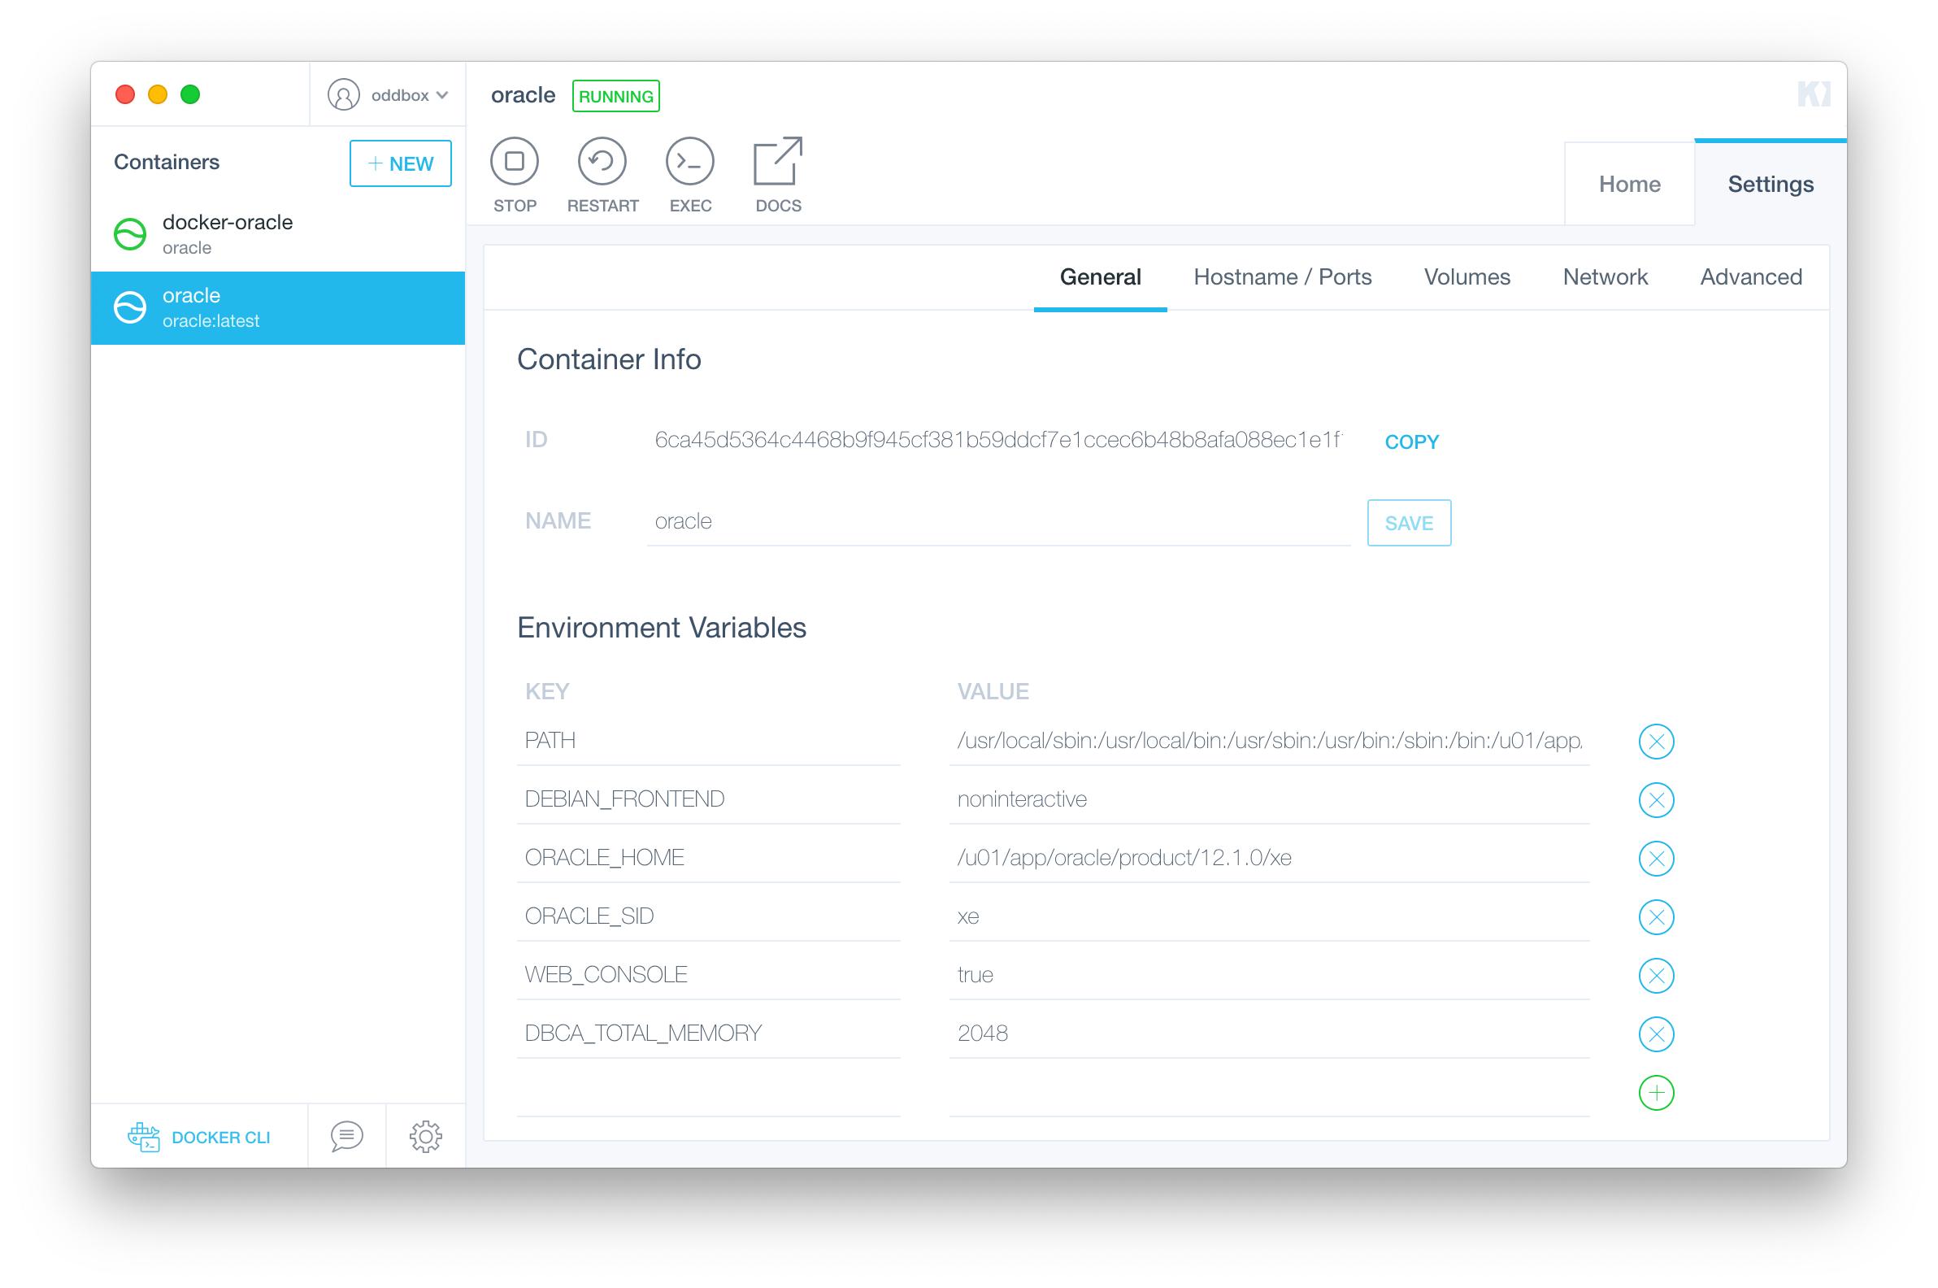Image resolution: width=1938 pixels, height=1288 pixels.
Task: Edit the ORACLE_SID value 'xe'
Action: pos(1269,916)
